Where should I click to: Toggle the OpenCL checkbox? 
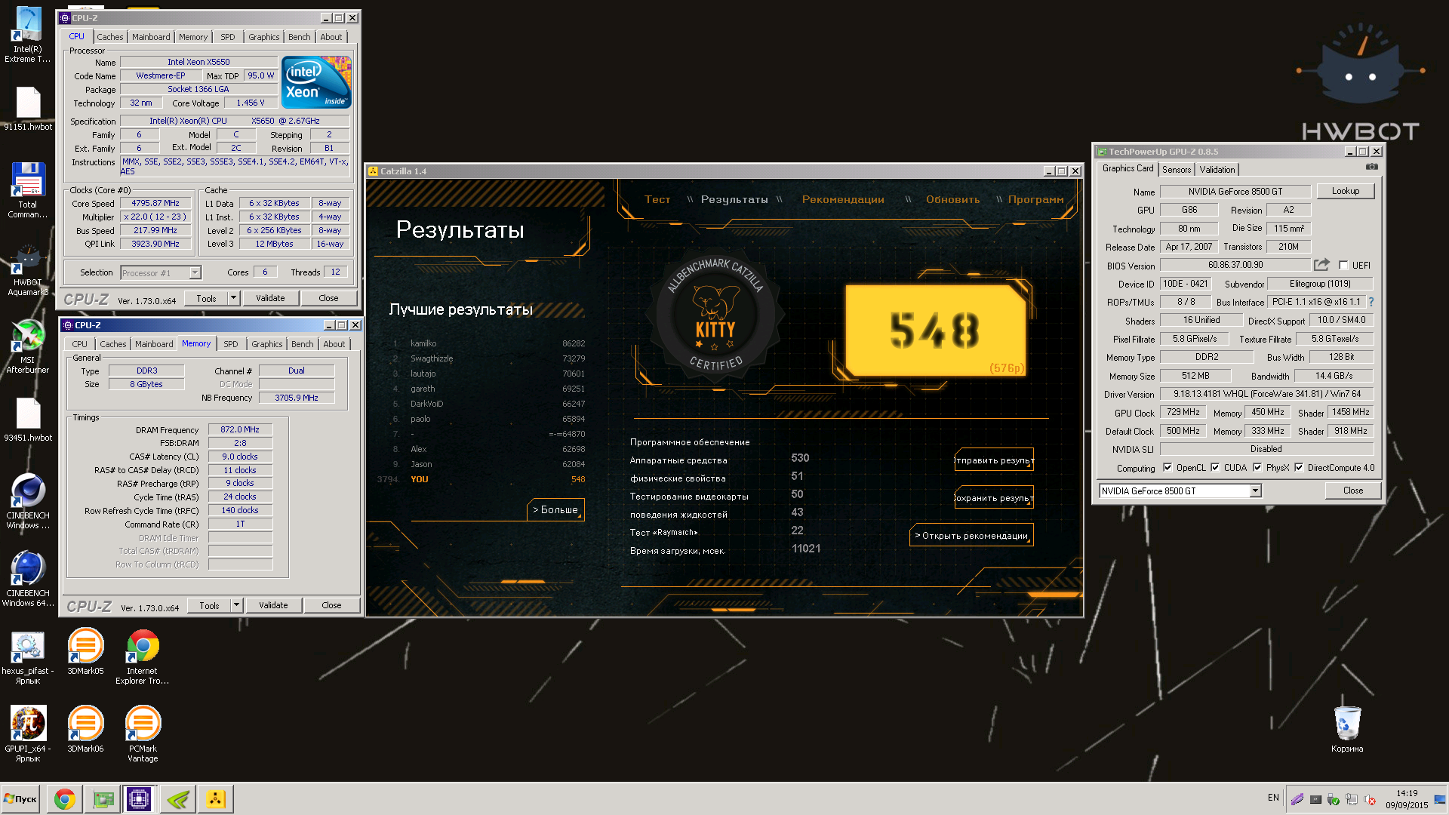[1168, 467]
